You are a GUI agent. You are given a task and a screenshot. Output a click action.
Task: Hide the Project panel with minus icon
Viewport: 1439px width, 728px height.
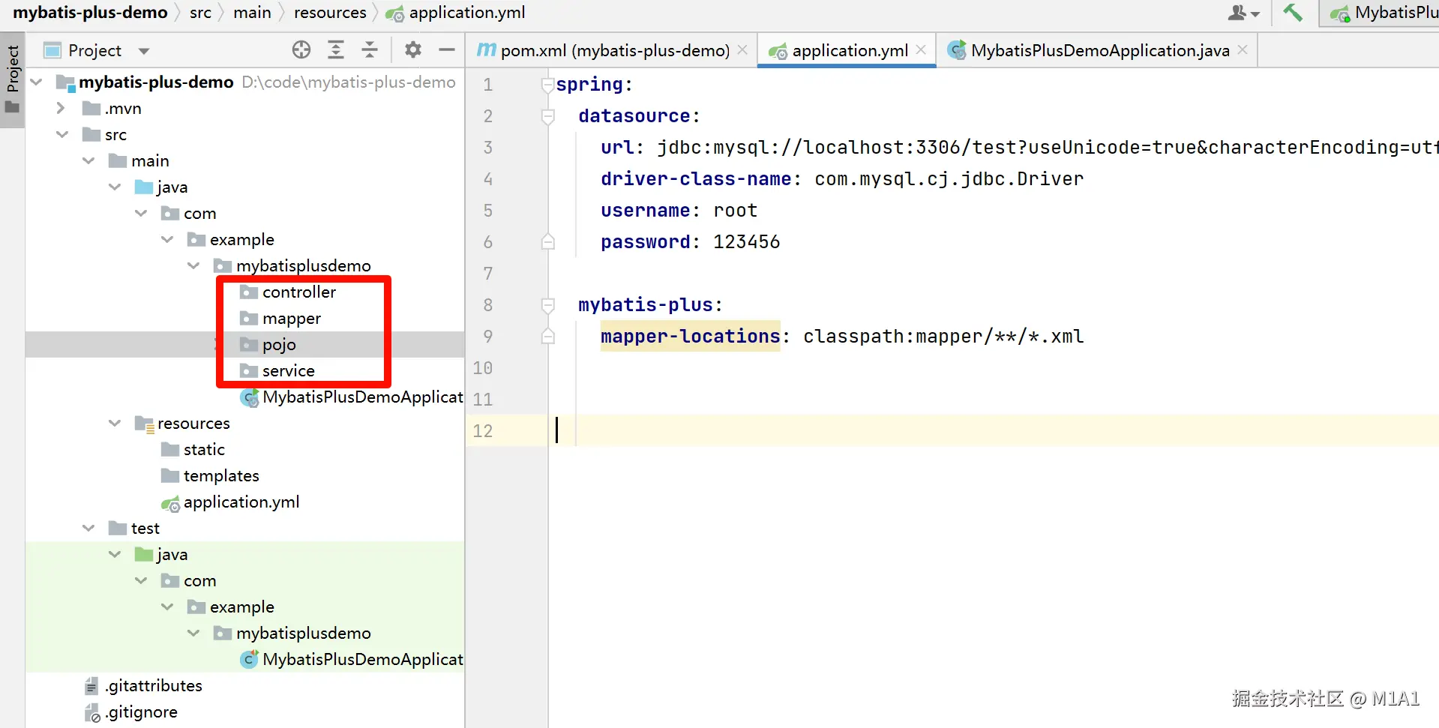point(447,50)
